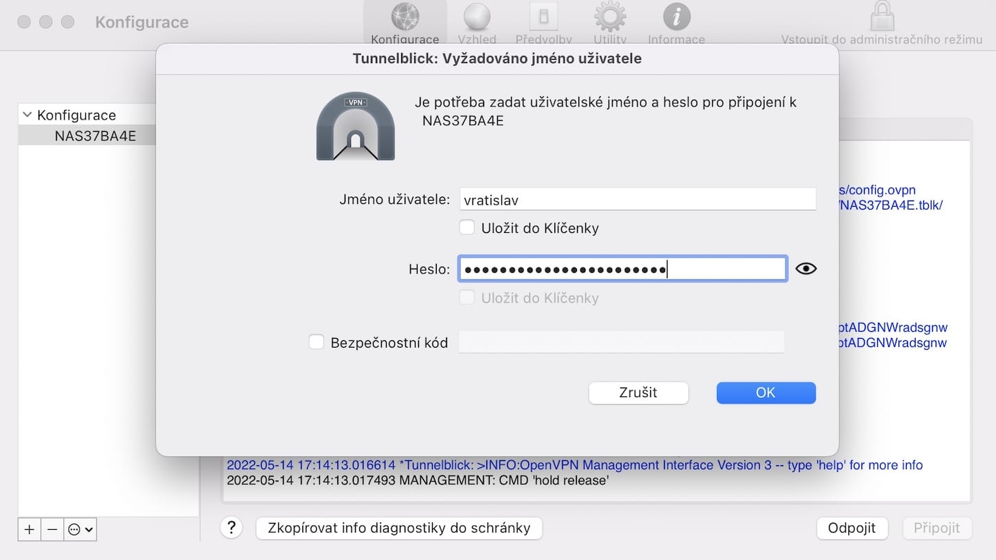Open the Konfigurace globe toolbar icon
This screenshot has width=996, height=560.
coord(405,17)
